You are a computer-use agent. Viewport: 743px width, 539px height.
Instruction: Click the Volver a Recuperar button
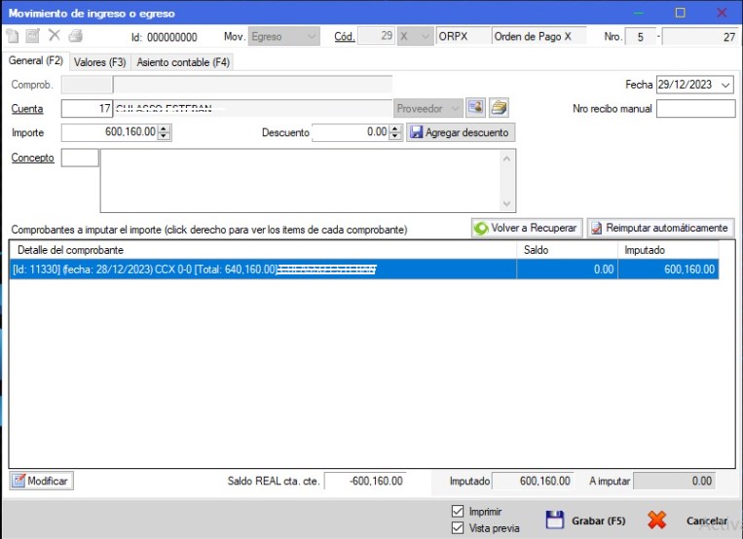point(526,228)
